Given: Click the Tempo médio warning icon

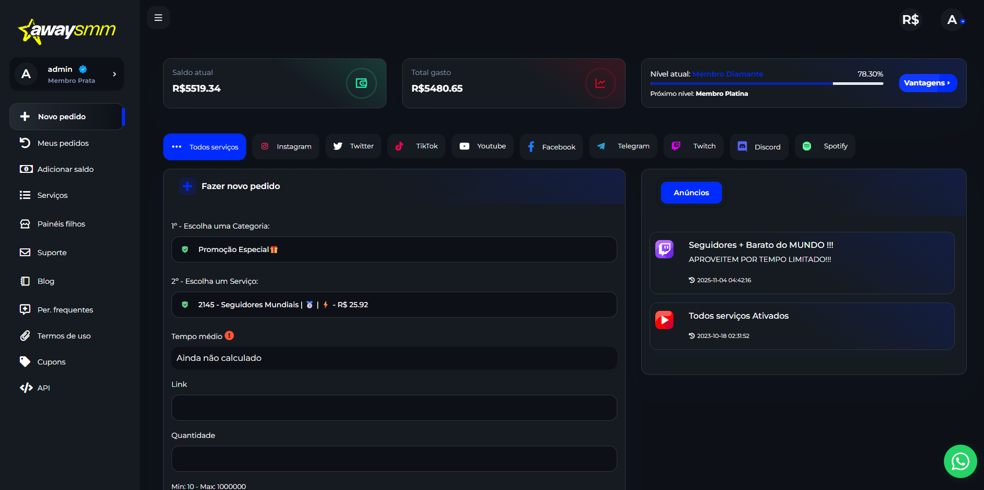Looking at the screenshot, I should point(229,336).
